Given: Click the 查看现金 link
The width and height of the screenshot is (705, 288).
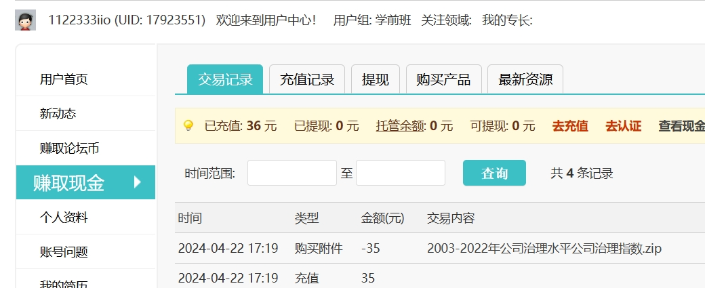Looking at the screenshot, I should (x=682, y=126).
